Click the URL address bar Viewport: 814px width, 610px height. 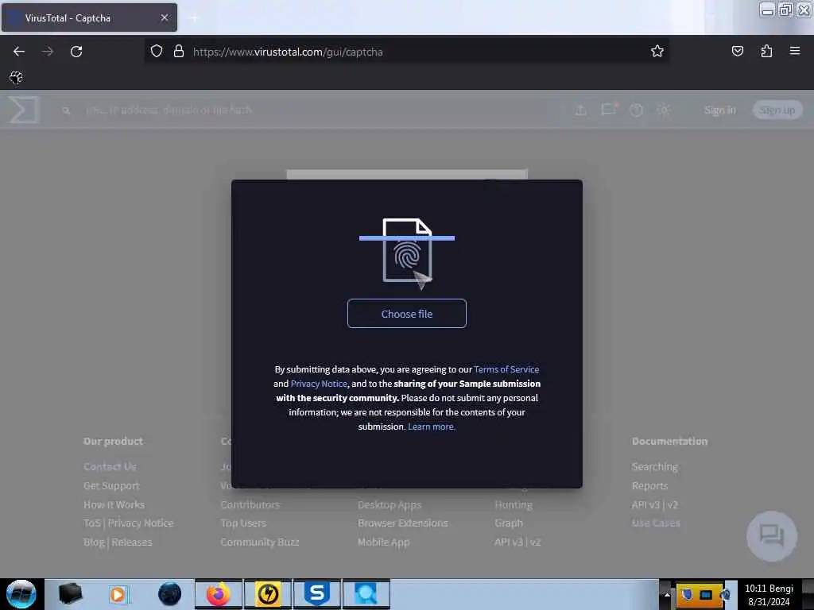(406, 52)
